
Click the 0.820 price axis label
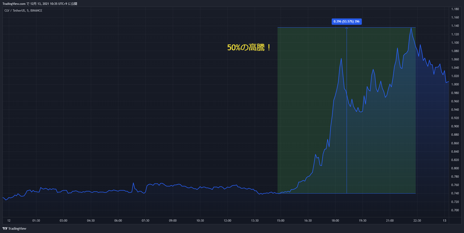455,160
